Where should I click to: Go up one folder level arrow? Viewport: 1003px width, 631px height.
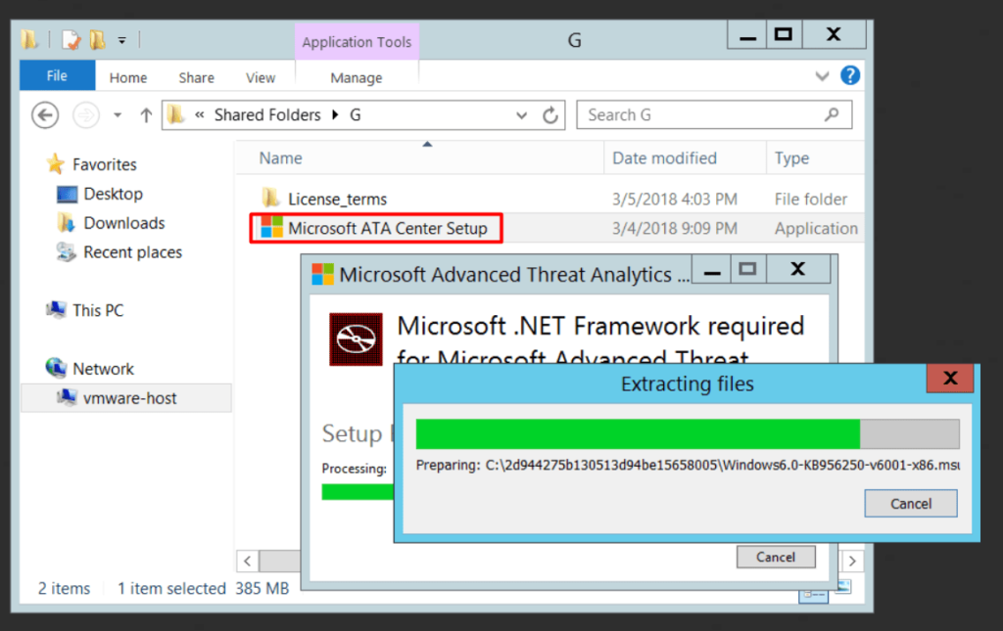click(x=146, y=115)
